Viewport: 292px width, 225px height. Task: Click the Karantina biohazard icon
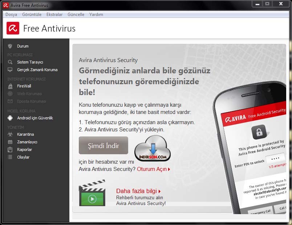(10, 134)
